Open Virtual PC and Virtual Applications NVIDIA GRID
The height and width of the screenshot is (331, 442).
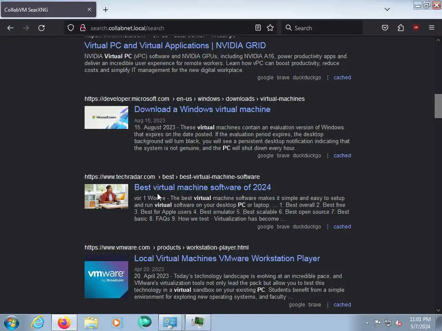(x=175, y=45)
